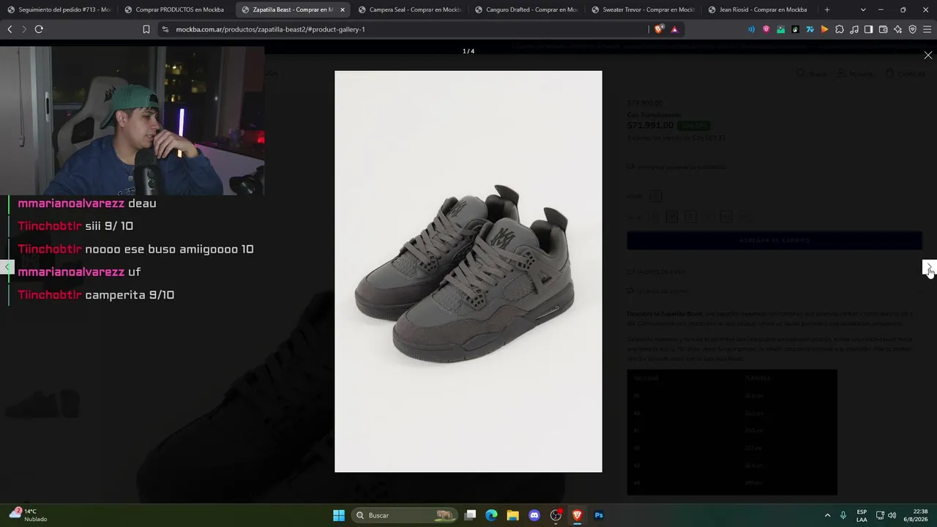This screenshot has height=527, width=937.
Task: Change the ESP LAA keyboard language
Action: [862, 515]
